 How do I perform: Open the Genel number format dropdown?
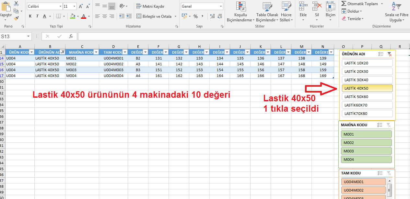tap(221, 6)
